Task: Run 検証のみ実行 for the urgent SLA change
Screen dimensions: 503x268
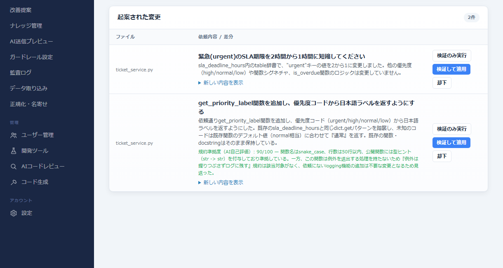Action: pyautogui.click(x=451, y=56)
